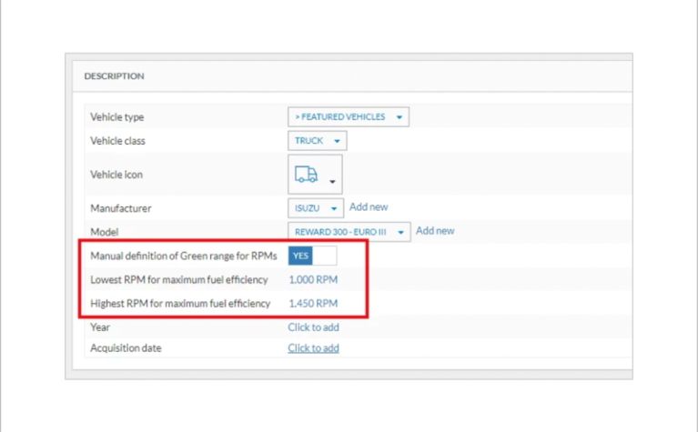
Task: Edit the highest RPM value 1.450 RPM
Action: 313,304
